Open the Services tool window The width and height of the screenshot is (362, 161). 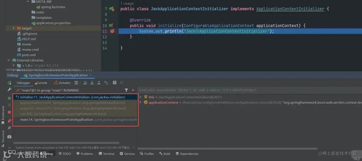click(127, 154)
